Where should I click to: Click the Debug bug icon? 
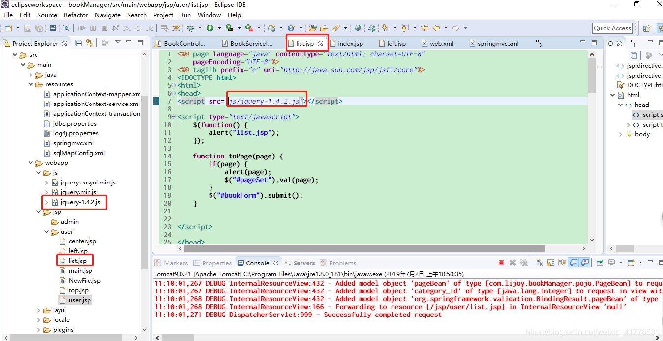(190, 28)
